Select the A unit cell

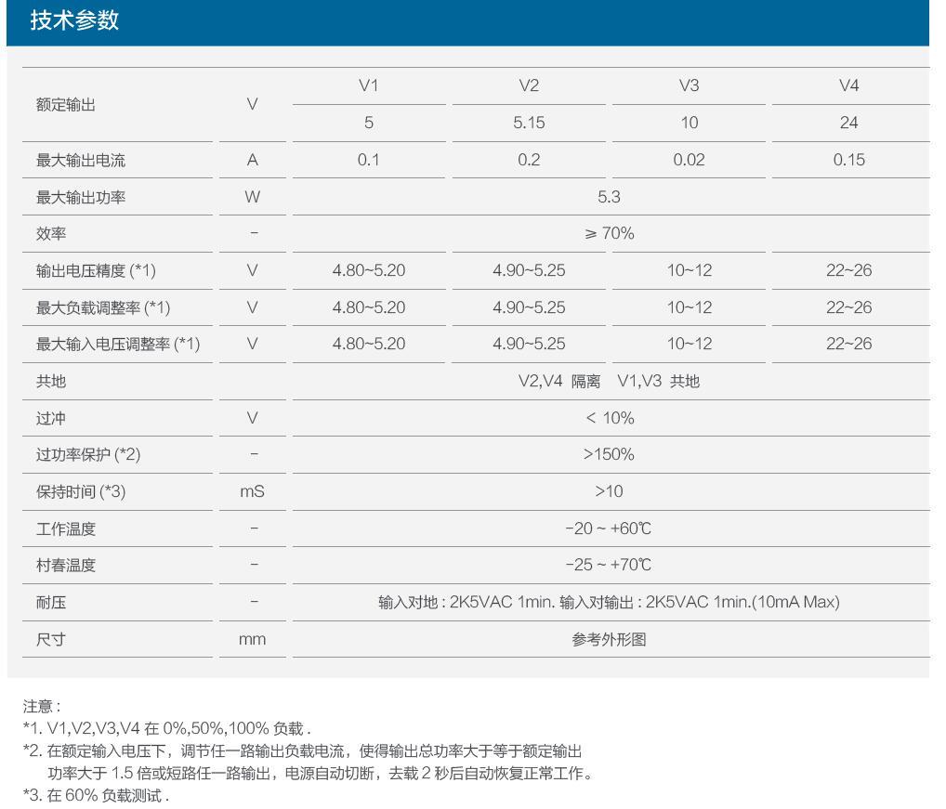(252, 160)
